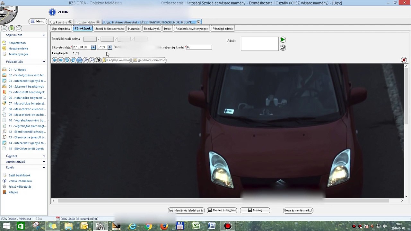The width and height of the screenshot is (411, 231).
Task: Collapse the Egyéb section
Action: (44, 167)
